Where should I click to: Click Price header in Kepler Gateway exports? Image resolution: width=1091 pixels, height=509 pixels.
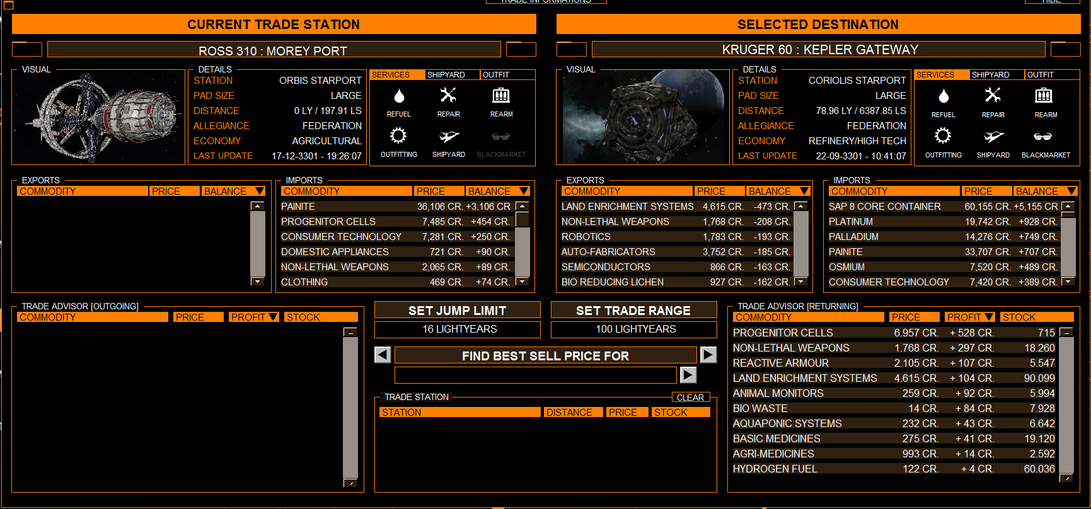[719, 191]
